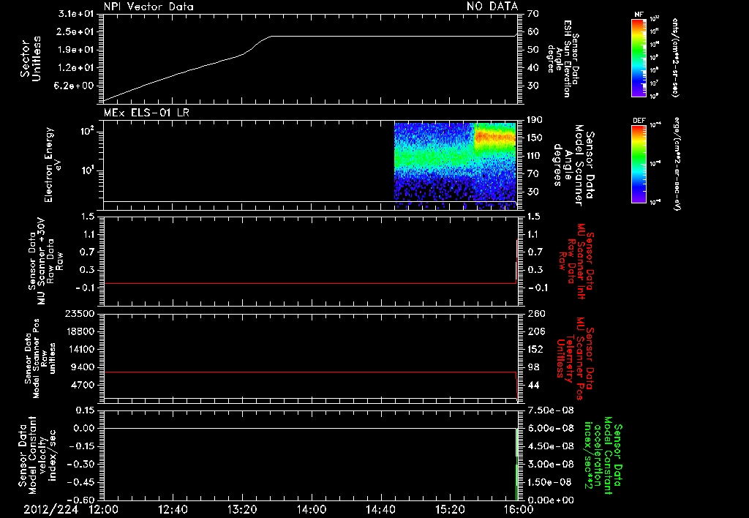Click the "Electron Energy eV" axis label

pyautogui.click(x=53, y=165)
